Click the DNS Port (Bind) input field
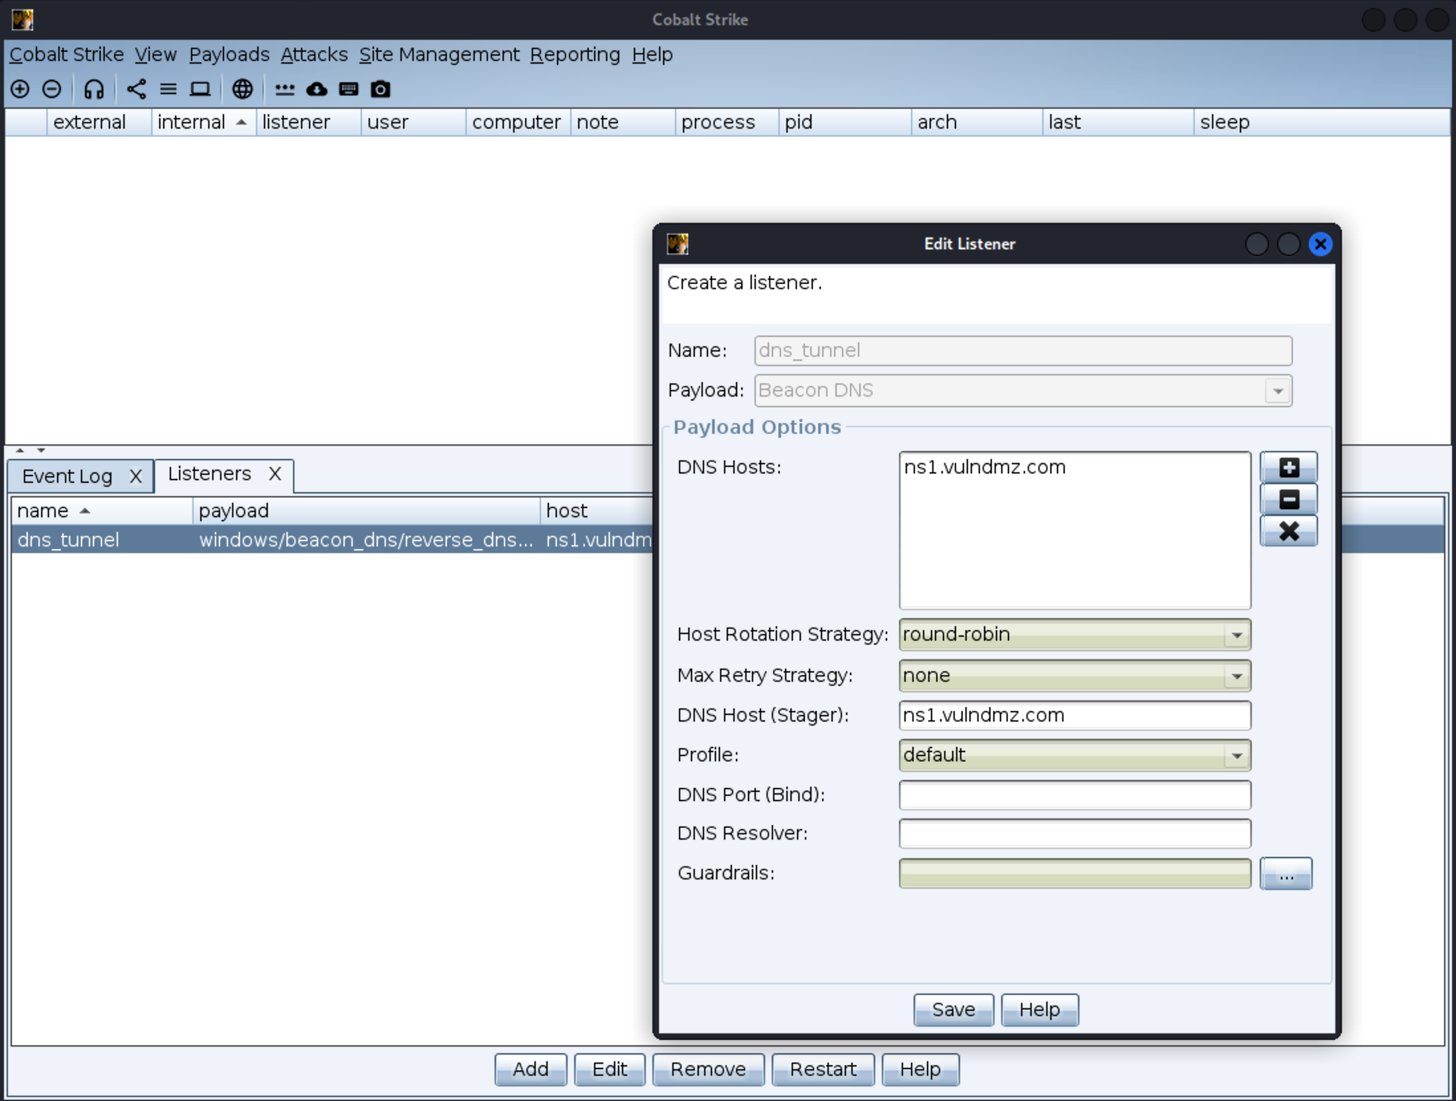The height and width of the screenshot is (1101, 1456). pyautogui.click(x=1074, y=795)
